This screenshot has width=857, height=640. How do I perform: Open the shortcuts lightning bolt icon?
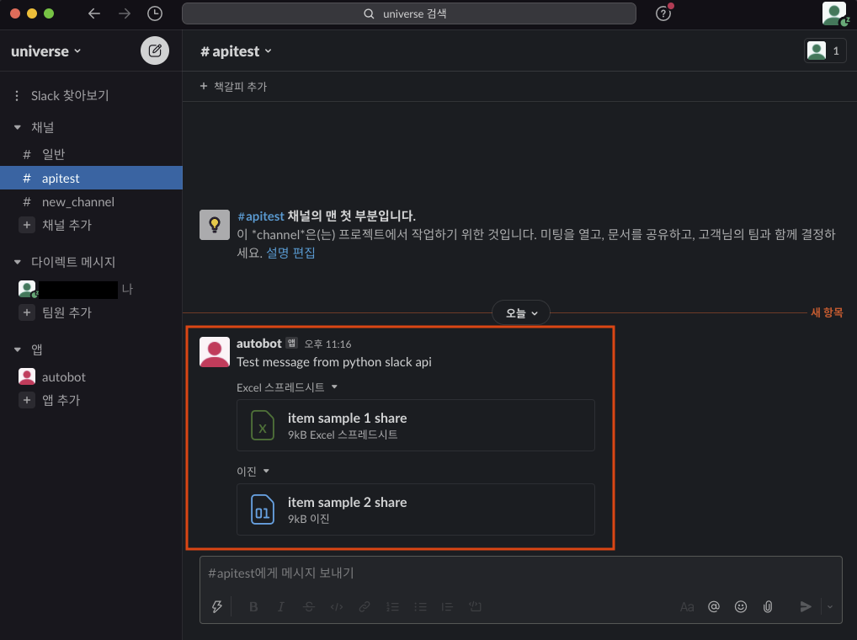pyautogui.click(x=217, y=606)
